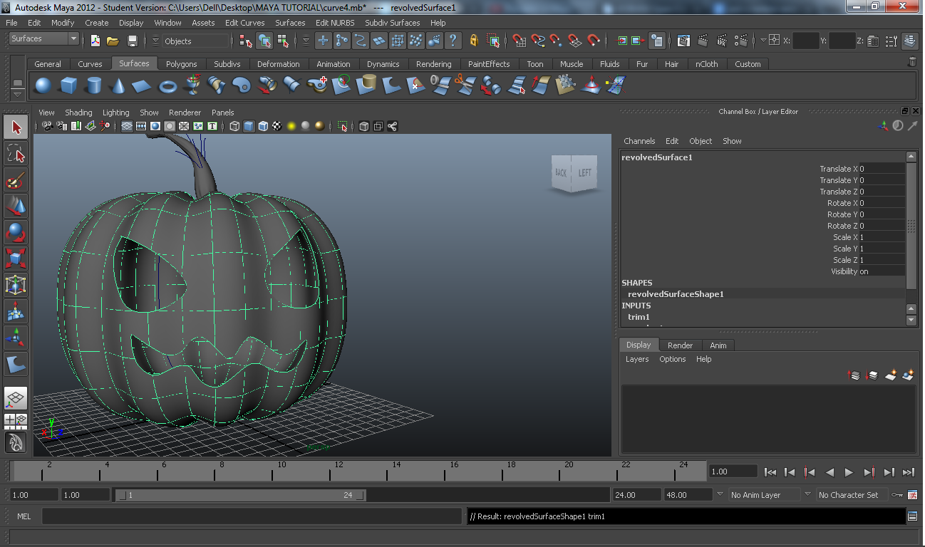The image size is (925, 547).
Task: Create a NURBS cone from the shelf
Action: tap(118, 86)
